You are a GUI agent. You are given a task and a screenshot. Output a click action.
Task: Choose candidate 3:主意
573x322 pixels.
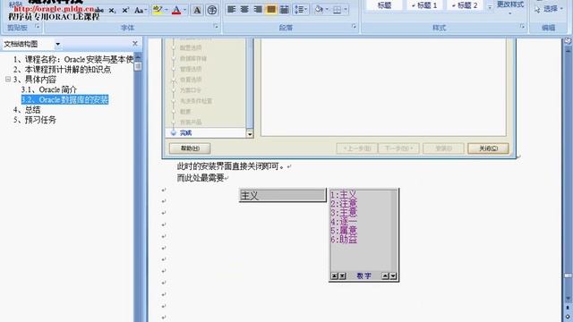click(344, 213)
